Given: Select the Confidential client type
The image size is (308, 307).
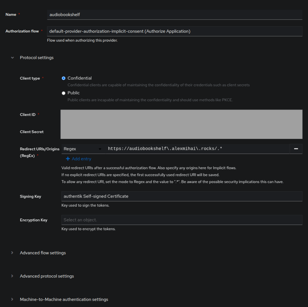Looking at the screenshot, I should (x=63, y=78).
